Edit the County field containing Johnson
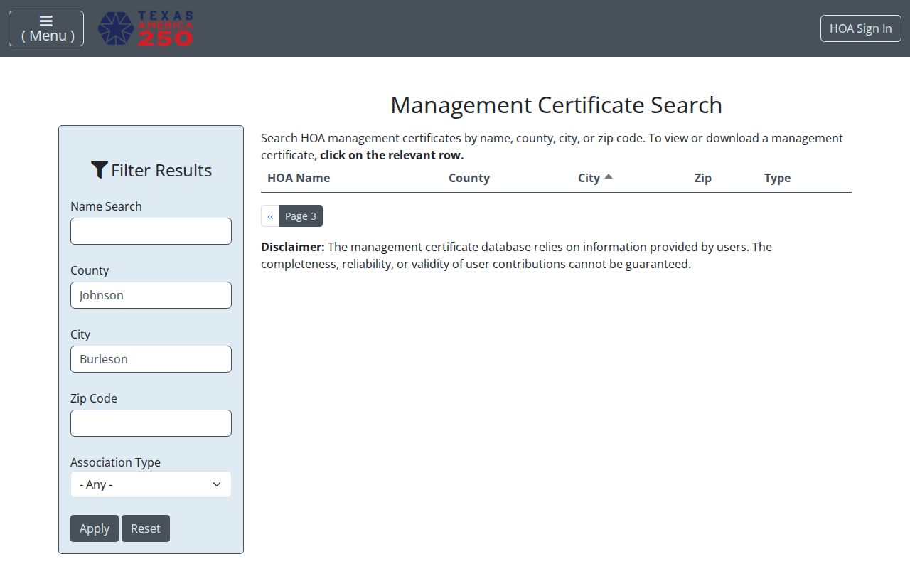Viewport: 910px width, 569px height. point(151,295)
